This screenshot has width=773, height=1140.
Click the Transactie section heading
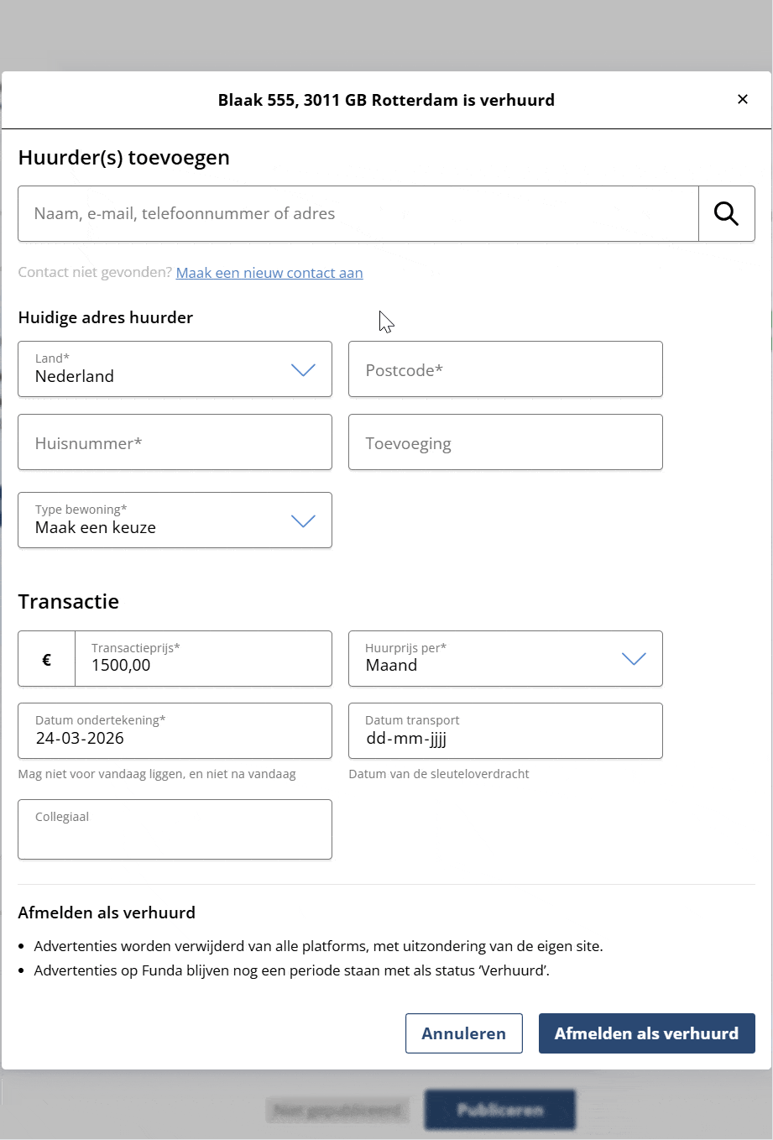click(69, 602)
